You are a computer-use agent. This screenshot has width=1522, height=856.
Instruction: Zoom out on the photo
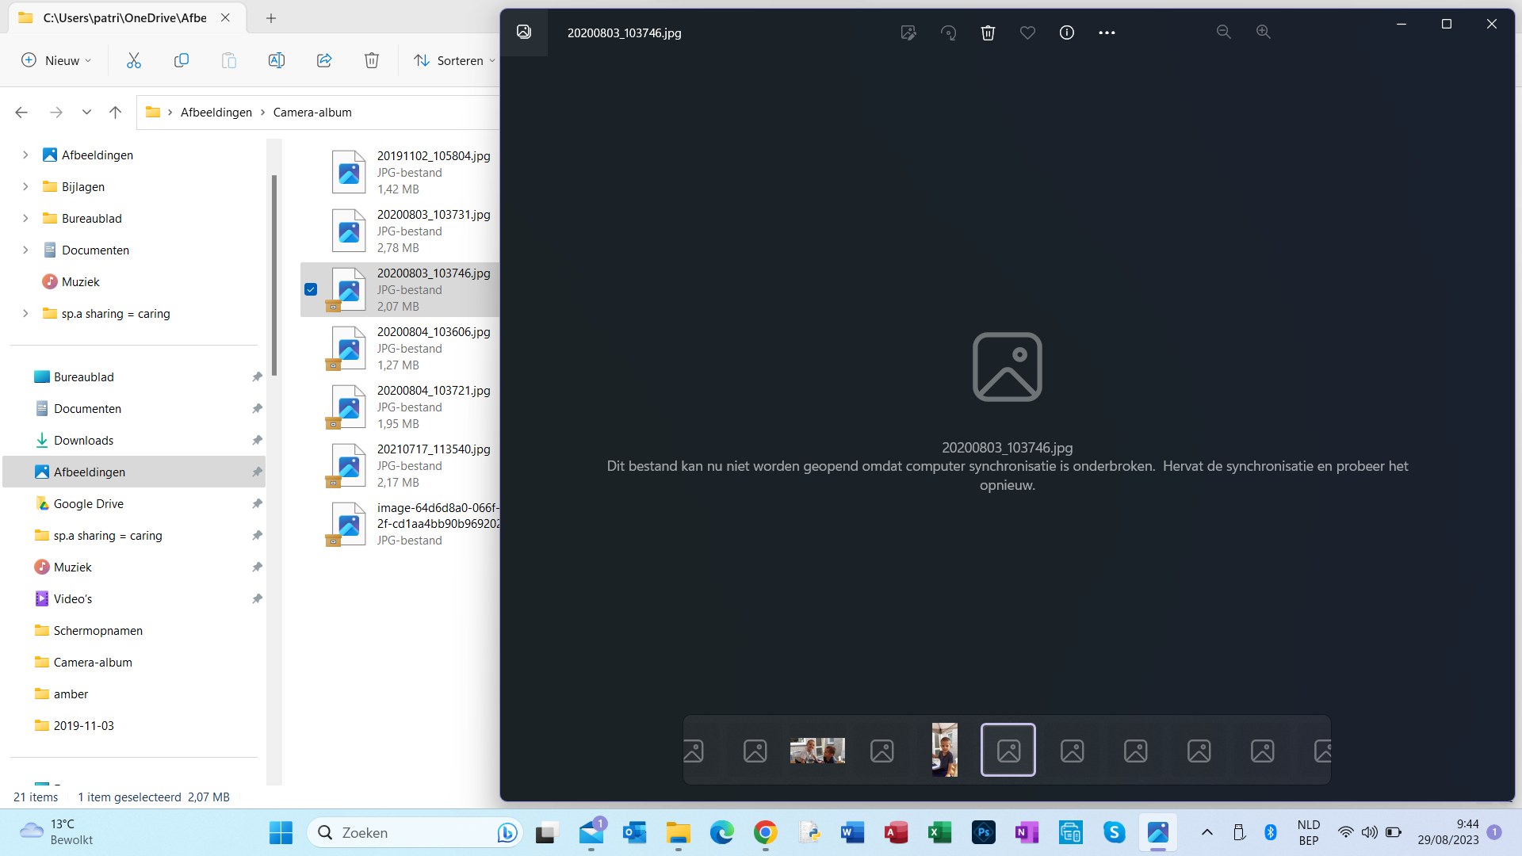(1224, 32)
